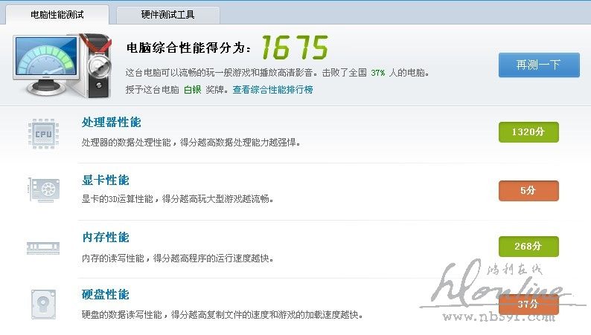Open the 内存性能 heading
This screenshot has height=335, width=591.
(106, 237)
